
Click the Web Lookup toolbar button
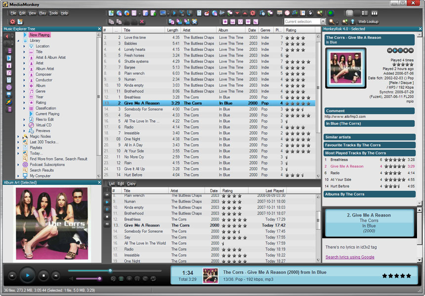click(368, 22)
